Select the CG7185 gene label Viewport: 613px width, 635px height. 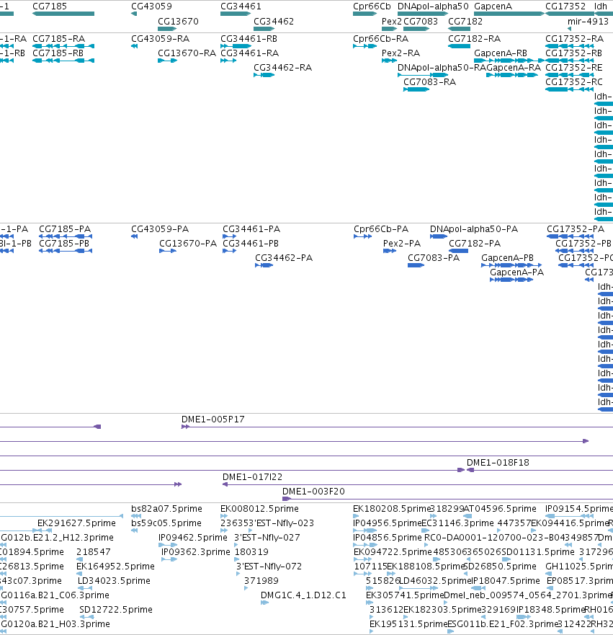[50, 6]
